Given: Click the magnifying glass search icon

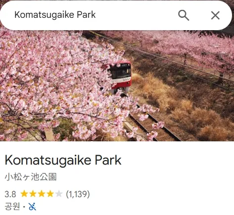Looking at the screenshot, I should (184, 15).
